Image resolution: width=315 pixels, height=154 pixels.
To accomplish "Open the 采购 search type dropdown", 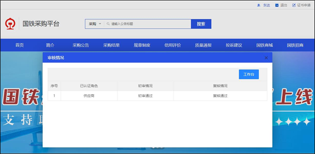I will click(x=95, y=24).
